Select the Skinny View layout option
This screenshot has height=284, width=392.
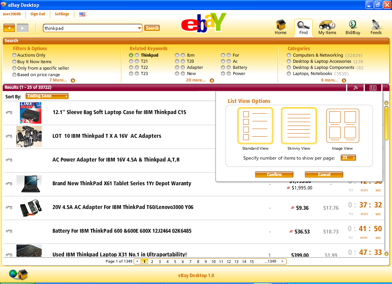click(299, 126)
